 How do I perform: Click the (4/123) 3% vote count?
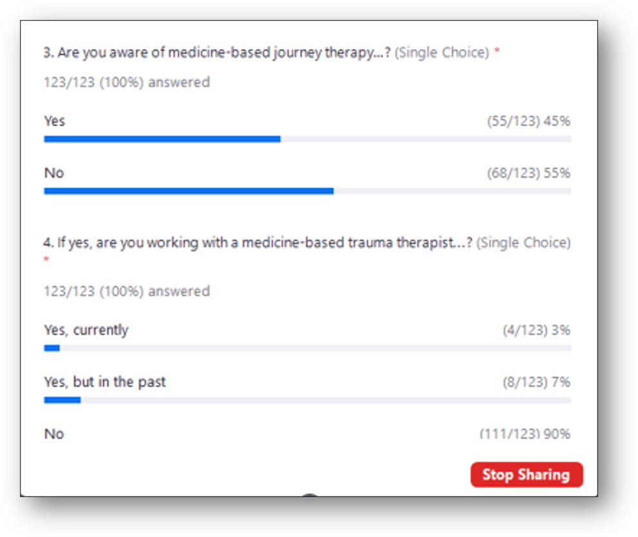[536, 330]
